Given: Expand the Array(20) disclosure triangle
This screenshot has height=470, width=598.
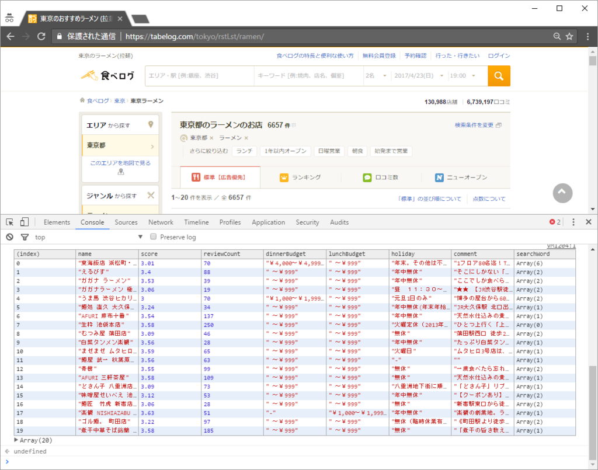Looking at the screenshot, I should (16, 440).
